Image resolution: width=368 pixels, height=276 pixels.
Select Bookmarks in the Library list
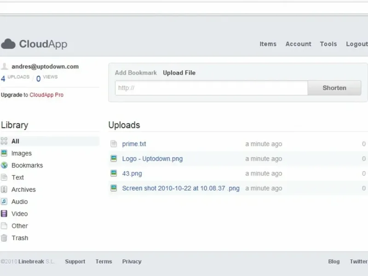click(27, 166)
